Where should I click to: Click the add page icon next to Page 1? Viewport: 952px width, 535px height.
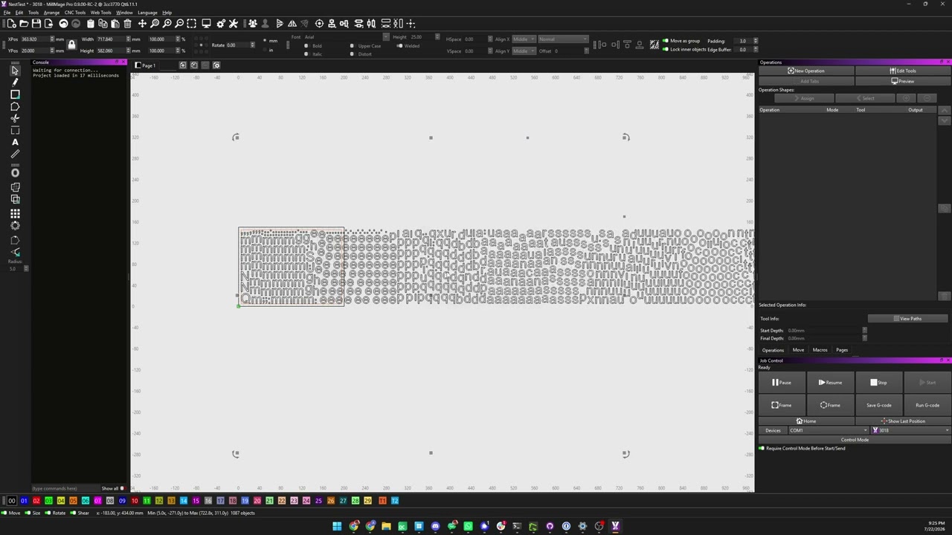183,65
